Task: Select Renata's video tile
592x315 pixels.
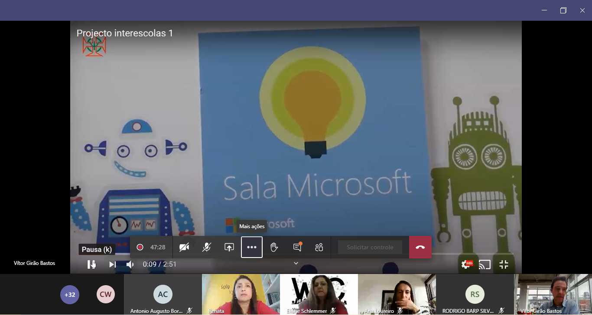Action: (x=241, y=294)
